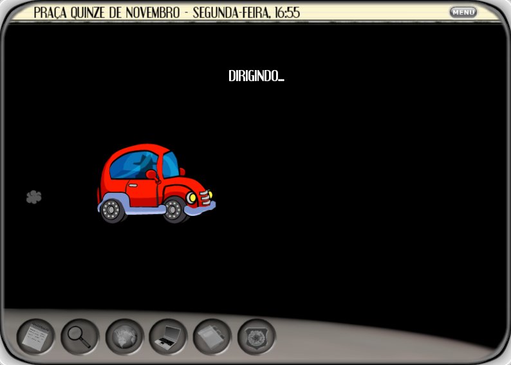Select the magnifying glass investigate tool

[80, 337]
